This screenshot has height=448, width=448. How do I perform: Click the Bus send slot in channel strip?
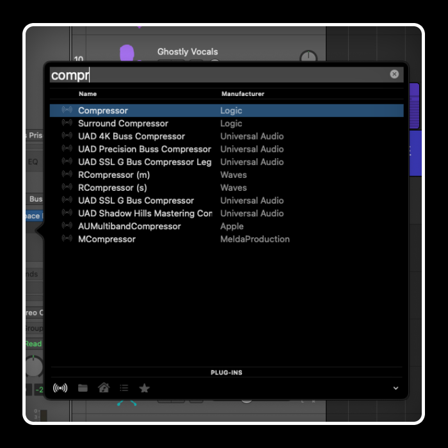click(x=35, y=199)
